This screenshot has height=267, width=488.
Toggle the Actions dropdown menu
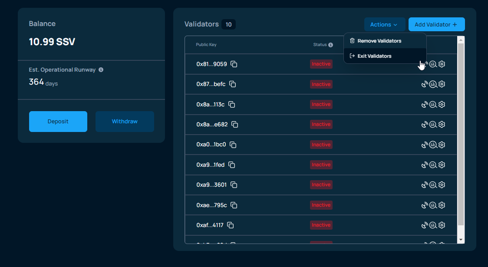(x=385, y=24)
